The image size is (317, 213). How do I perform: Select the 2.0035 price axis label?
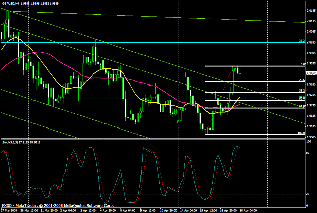click(311, 42)
